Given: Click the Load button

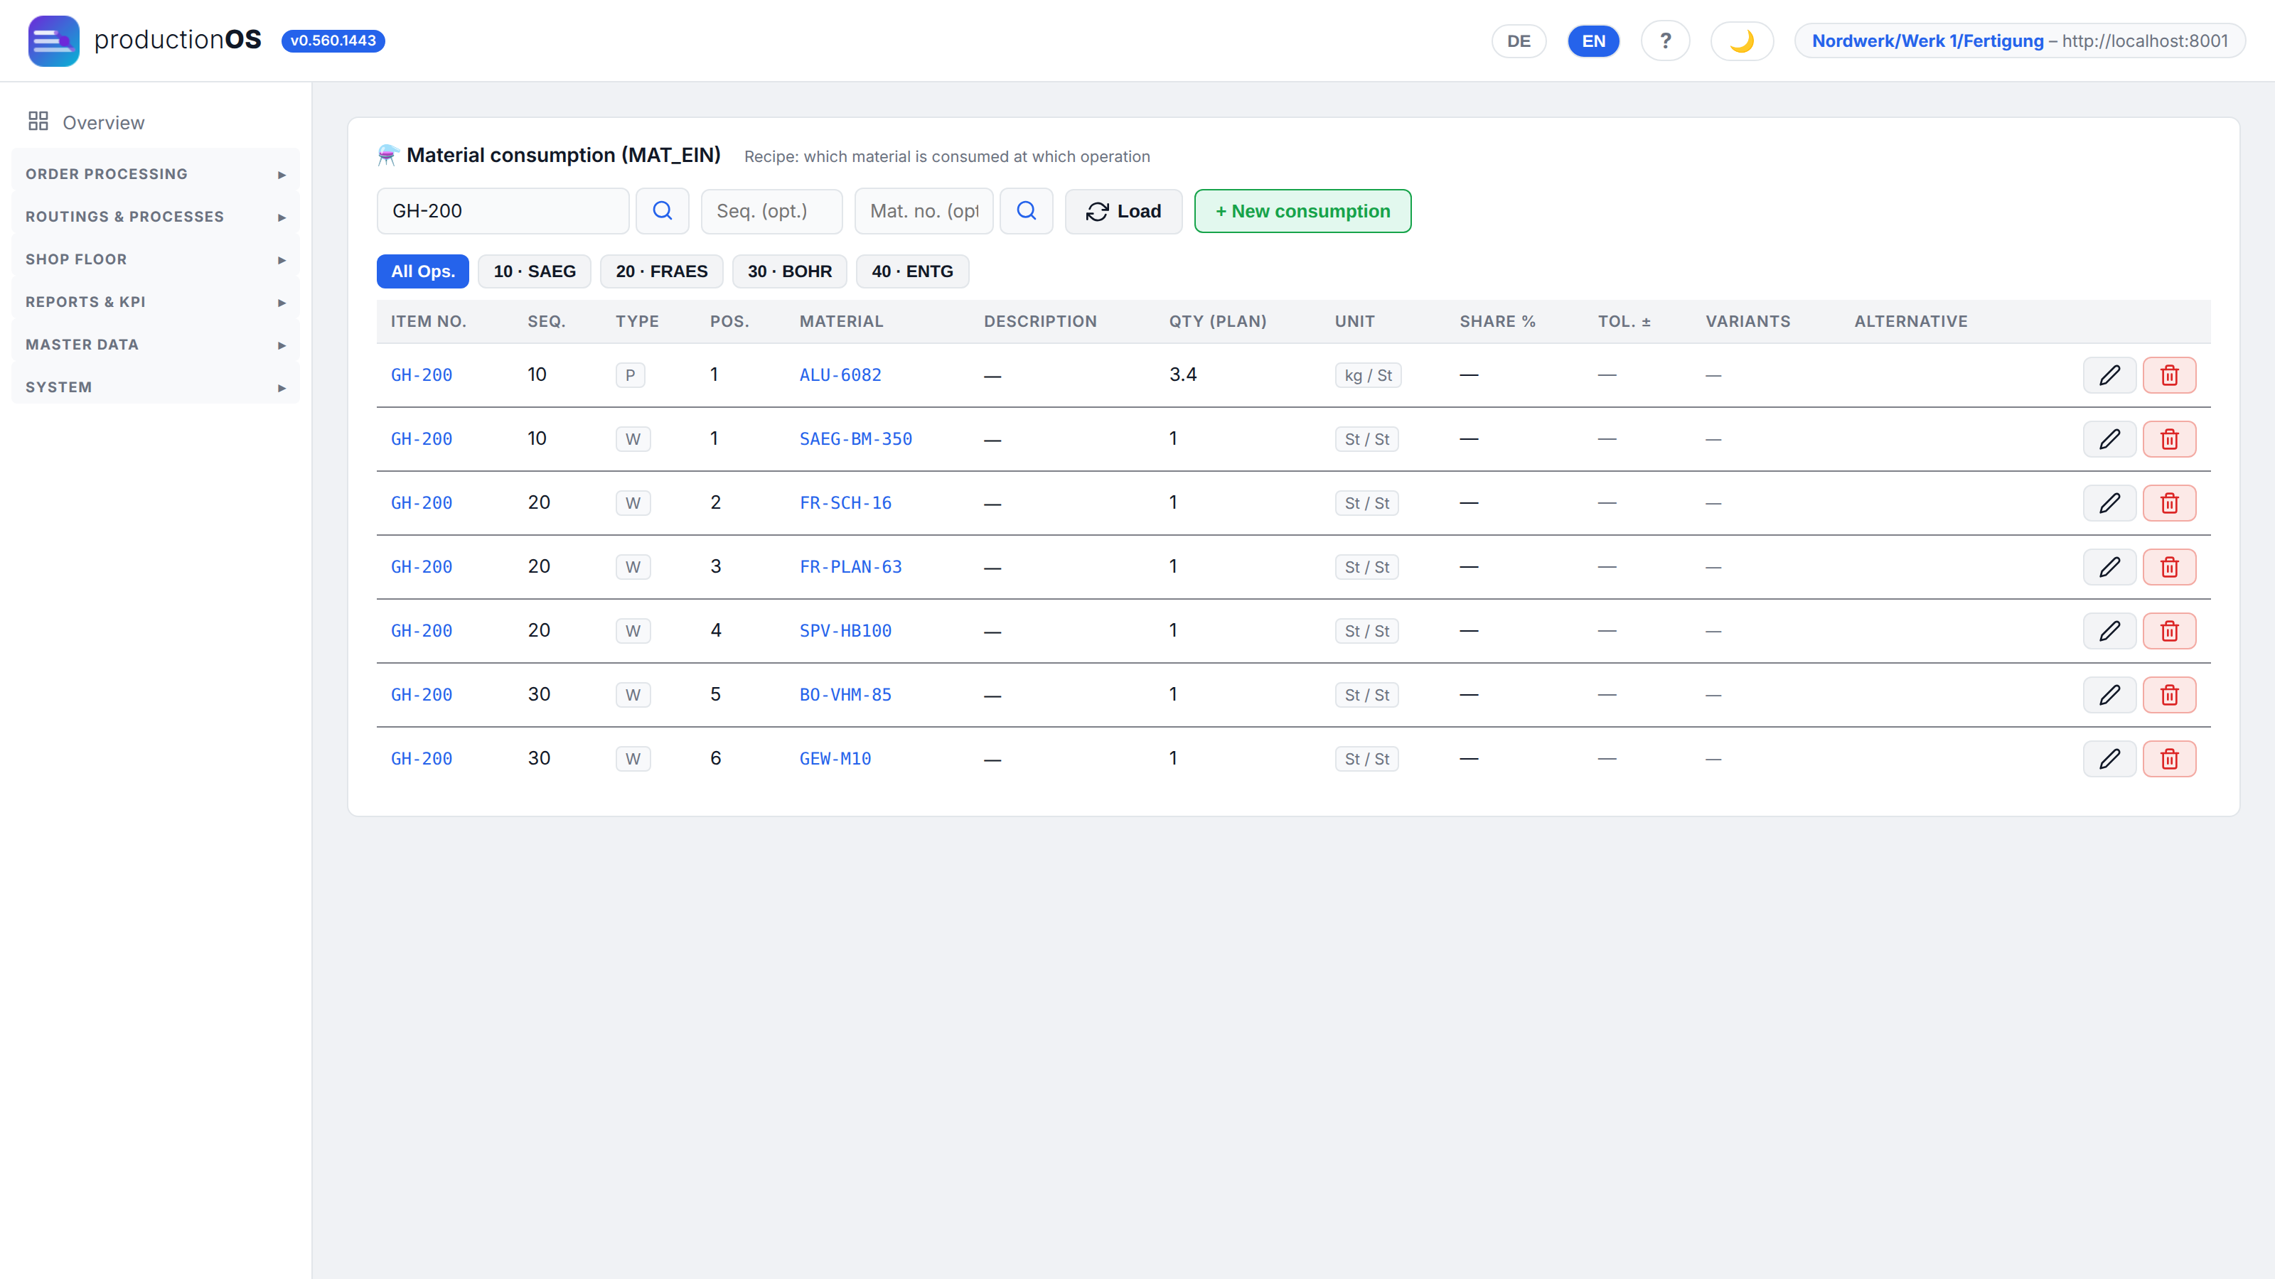Looking at the screenshot, I should [1123, 211].
